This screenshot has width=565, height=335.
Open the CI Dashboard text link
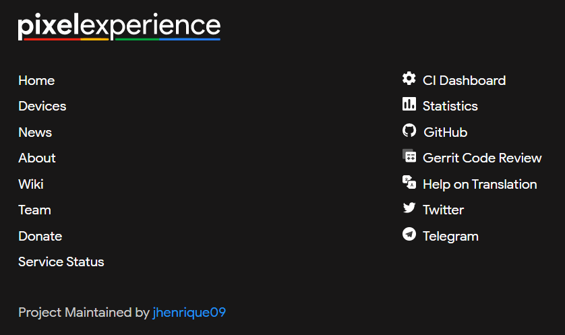[x=464, y=81]
